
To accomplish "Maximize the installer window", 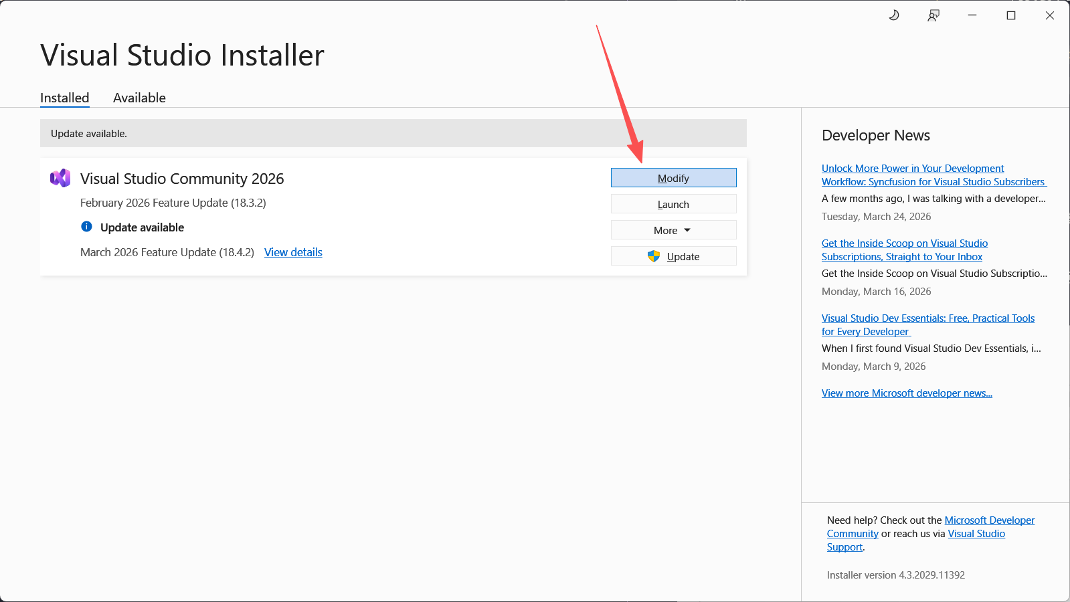I will point(1011,15).
